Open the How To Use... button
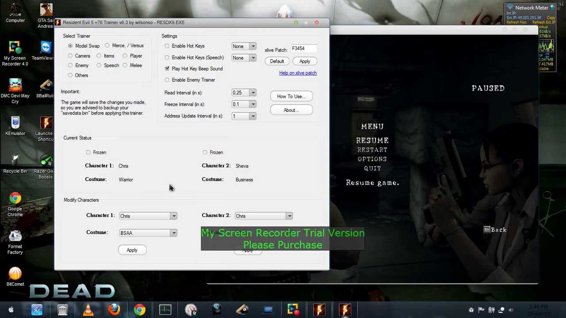The image size is (566, 318). point(291,96)
